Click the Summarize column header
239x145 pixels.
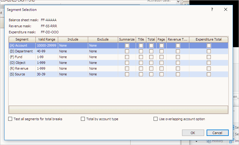[x=127, y=39]
